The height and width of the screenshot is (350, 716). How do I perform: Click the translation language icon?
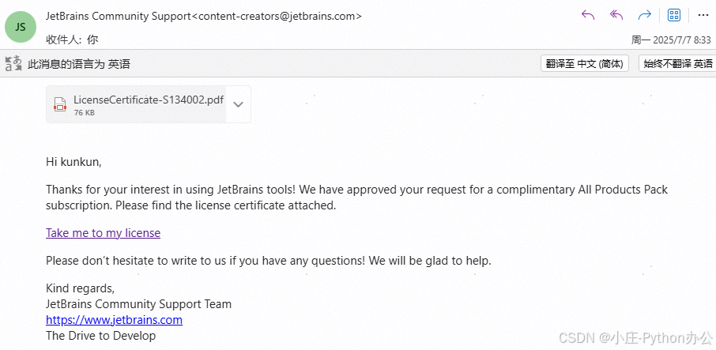[x=13, y=63]
